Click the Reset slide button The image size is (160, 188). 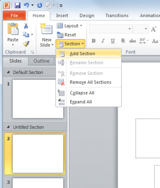pos(66,35)
